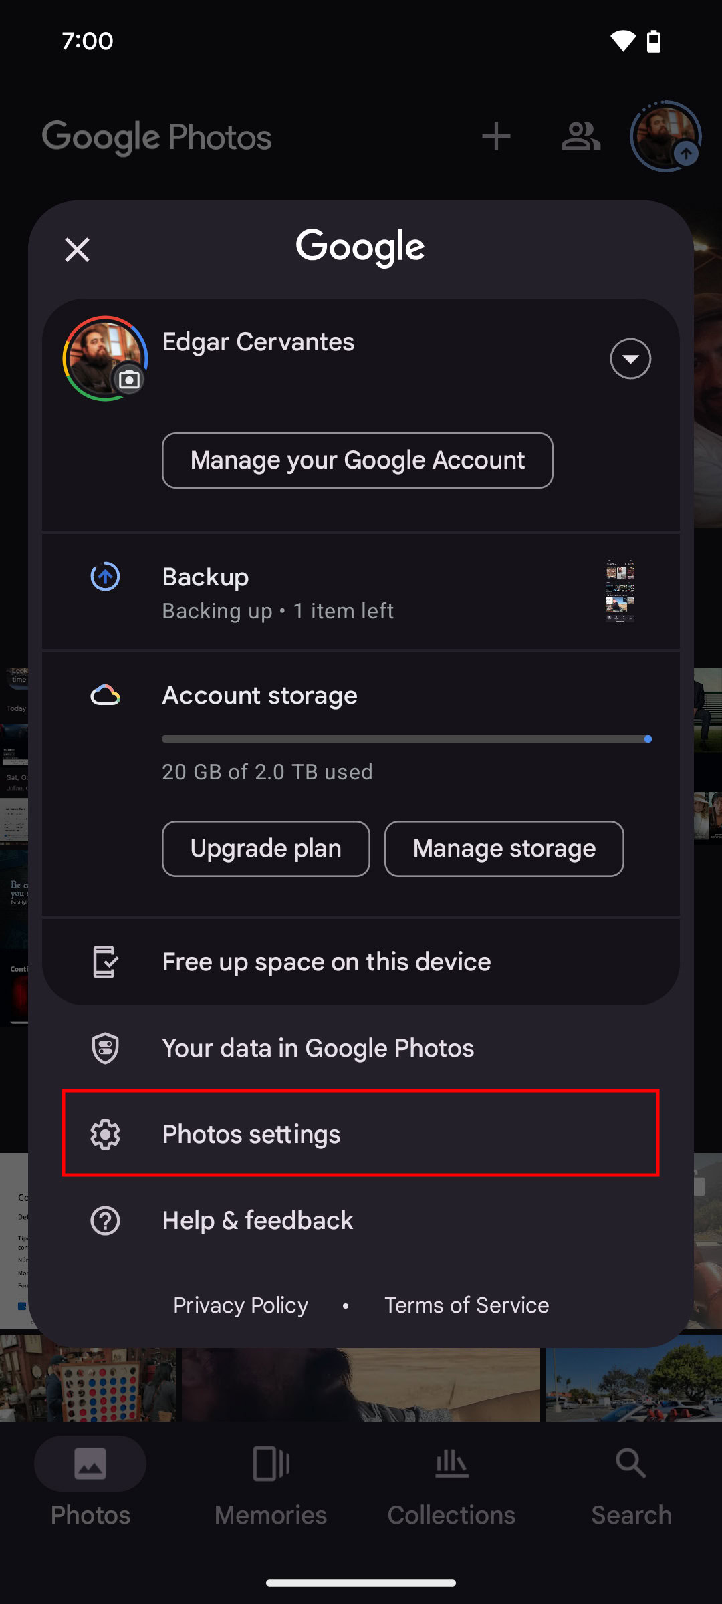Close the Google account dialog
Viewport: 722px width, 1604px height.
(x=77, y=250)
